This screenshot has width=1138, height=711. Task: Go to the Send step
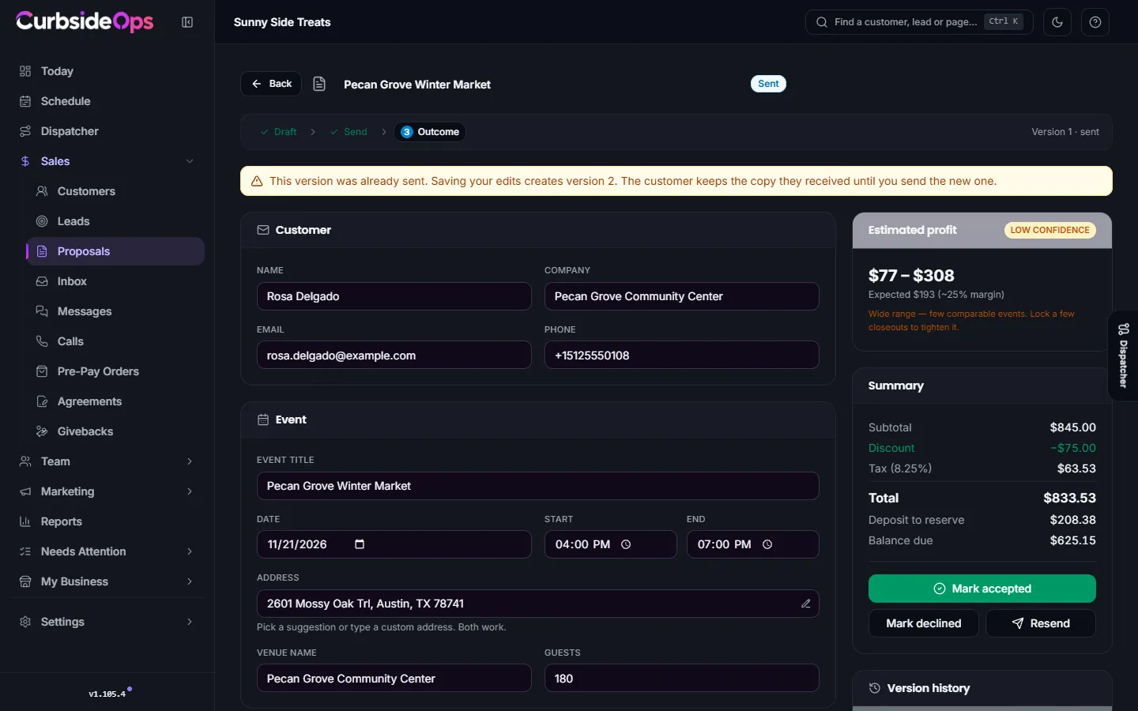(x=349, y=132)
